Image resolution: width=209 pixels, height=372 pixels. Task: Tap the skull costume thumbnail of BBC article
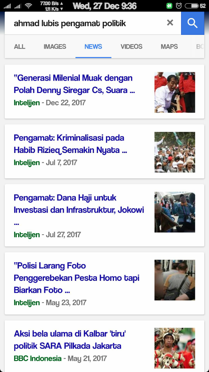(x=175, y=348)
